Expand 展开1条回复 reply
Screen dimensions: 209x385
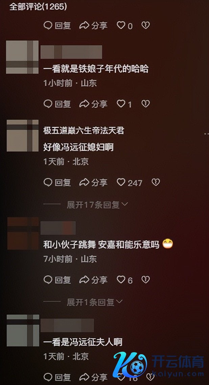(94, 302)
